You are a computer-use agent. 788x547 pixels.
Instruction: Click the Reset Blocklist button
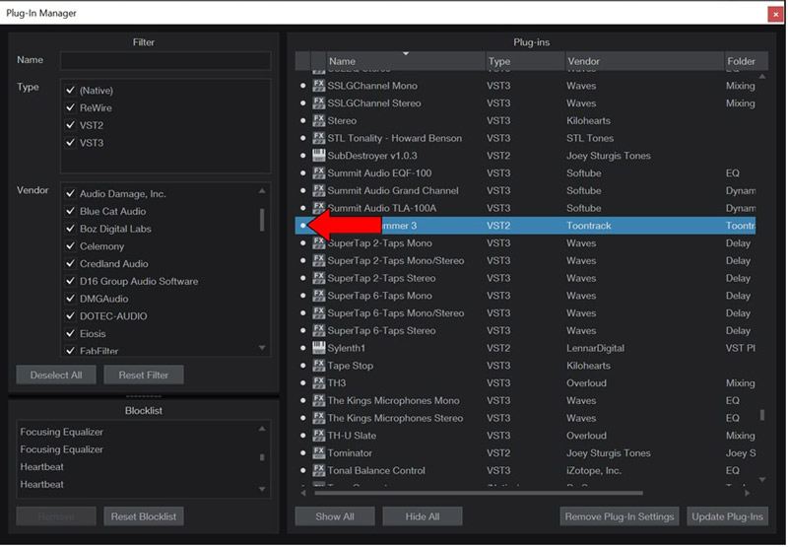click(x=143, y=516)
